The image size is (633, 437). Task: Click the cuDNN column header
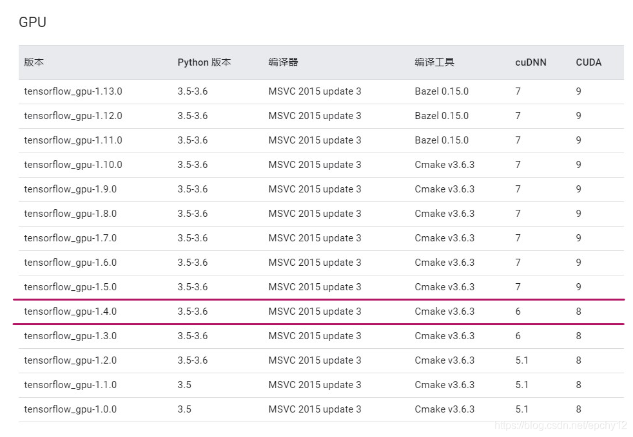point(531,62)
